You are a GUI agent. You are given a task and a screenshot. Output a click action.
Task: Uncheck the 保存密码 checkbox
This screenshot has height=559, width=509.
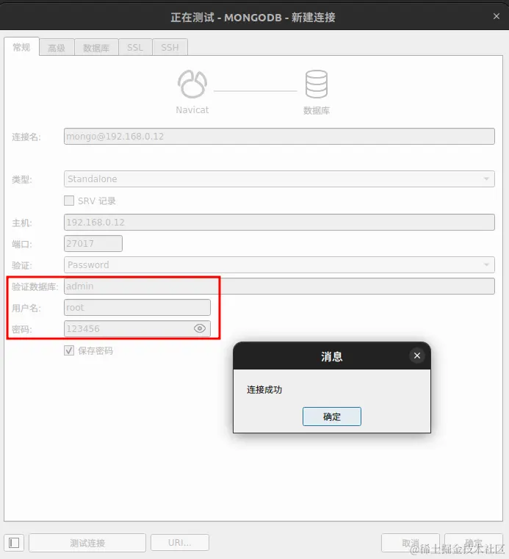point(69,350)
